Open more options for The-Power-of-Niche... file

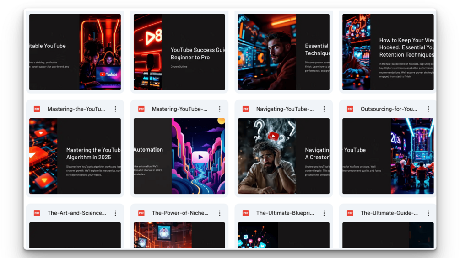[x=220, y=213]
